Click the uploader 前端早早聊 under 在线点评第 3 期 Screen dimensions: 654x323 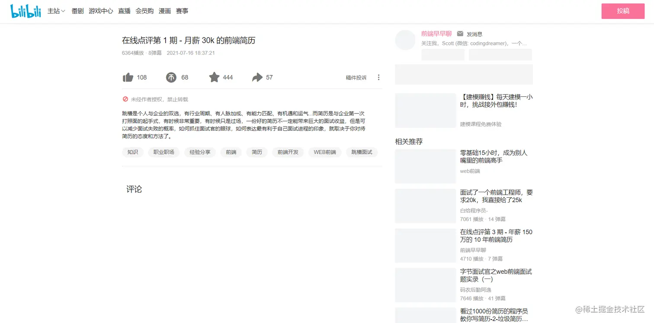click(473, 250)
